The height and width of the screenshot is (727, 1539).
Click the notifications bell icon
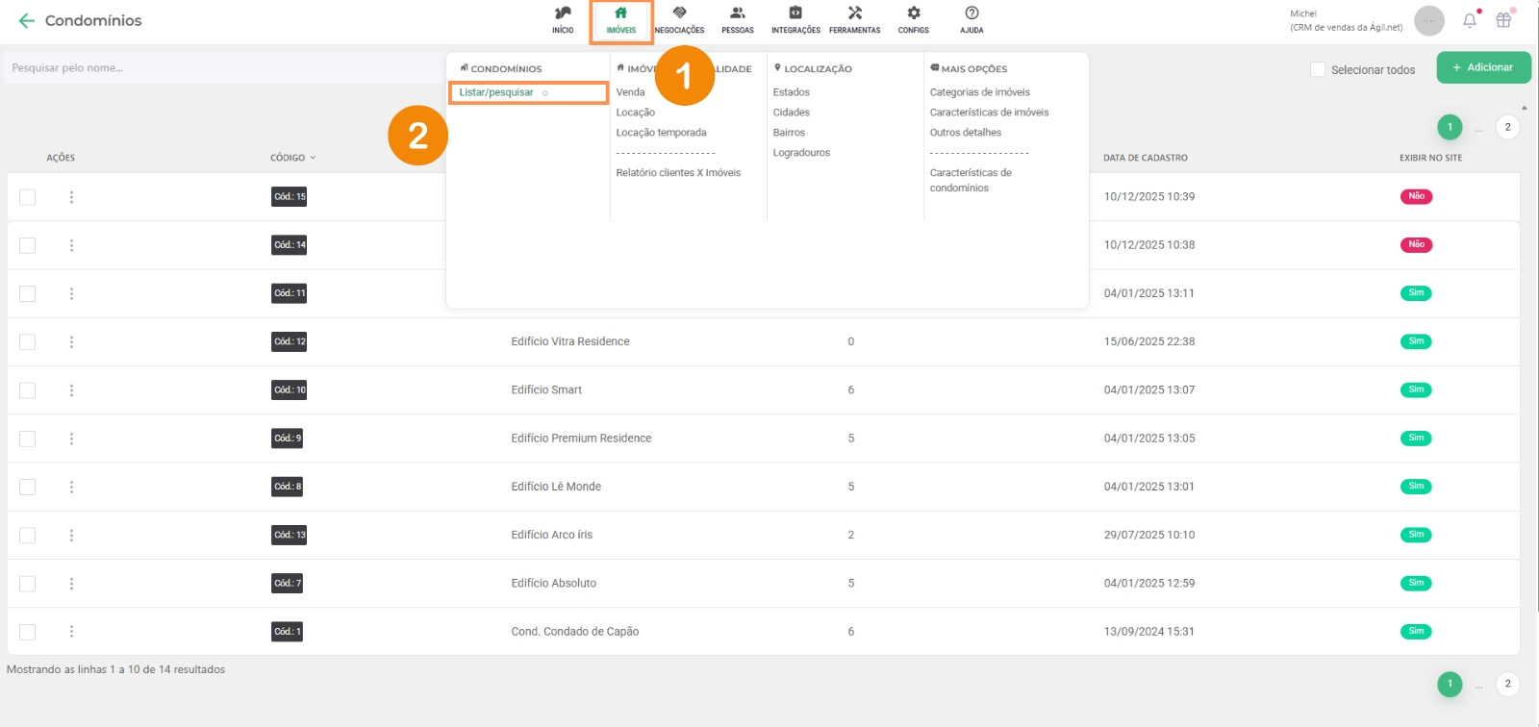point(1469,20)
